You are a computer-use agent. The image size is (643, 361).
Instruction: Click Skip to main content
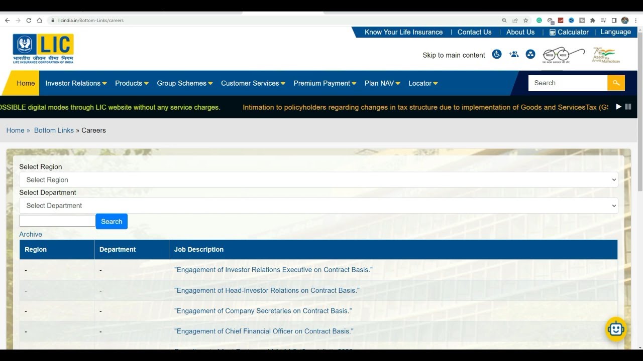coord(454,55)
